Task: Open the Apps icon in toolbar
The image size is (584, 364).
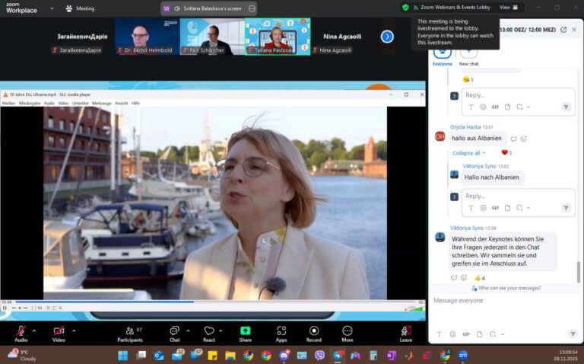Action: pyautogui.click(x=281, y=330)
